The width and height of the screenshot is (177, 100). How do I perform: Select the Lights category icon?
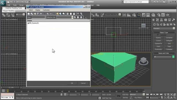161,24
